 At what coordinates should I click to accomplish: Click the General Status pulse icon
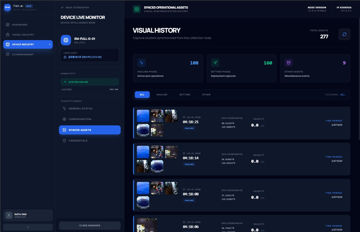tap(64, 109)
